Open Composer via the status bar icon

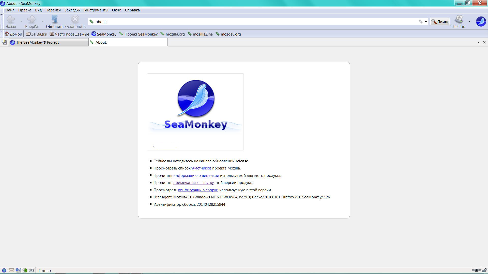(x=18, y=270)
